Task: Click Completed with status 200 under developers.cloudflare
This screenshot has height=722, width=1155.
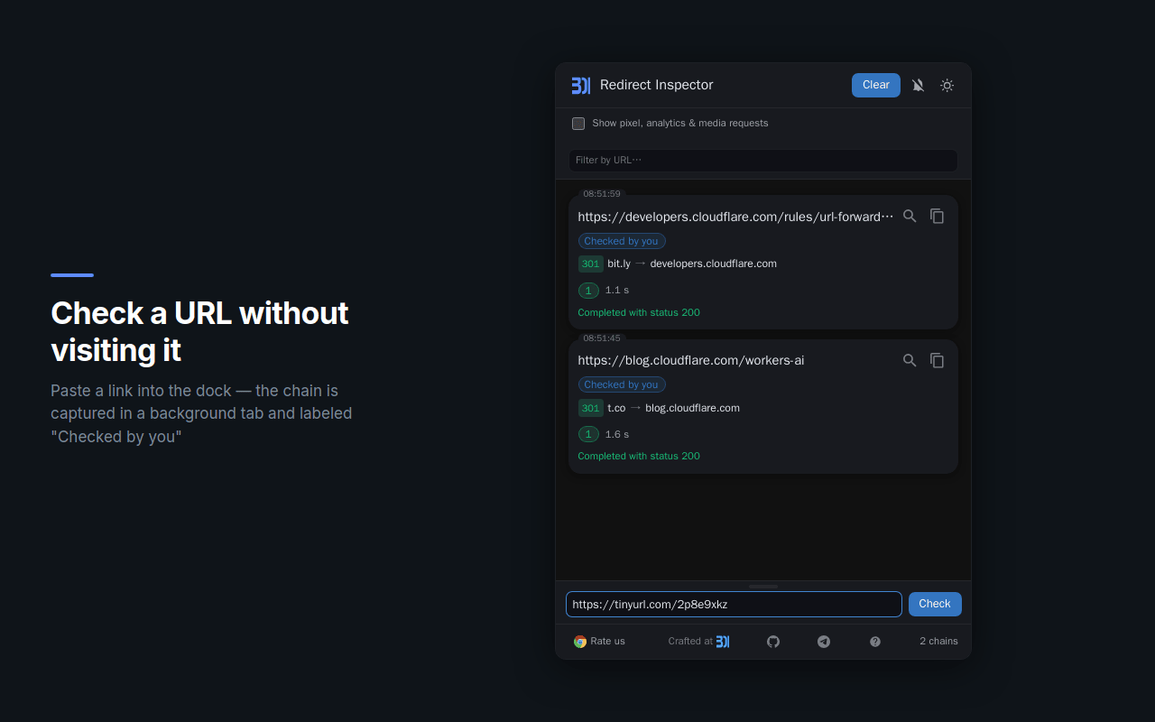Action: tap(639, 313)
